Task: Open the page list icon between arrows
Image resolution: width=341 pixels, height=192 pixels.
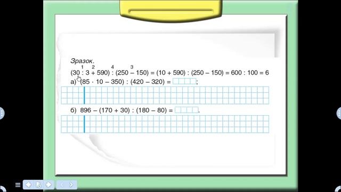Action: 38,185
